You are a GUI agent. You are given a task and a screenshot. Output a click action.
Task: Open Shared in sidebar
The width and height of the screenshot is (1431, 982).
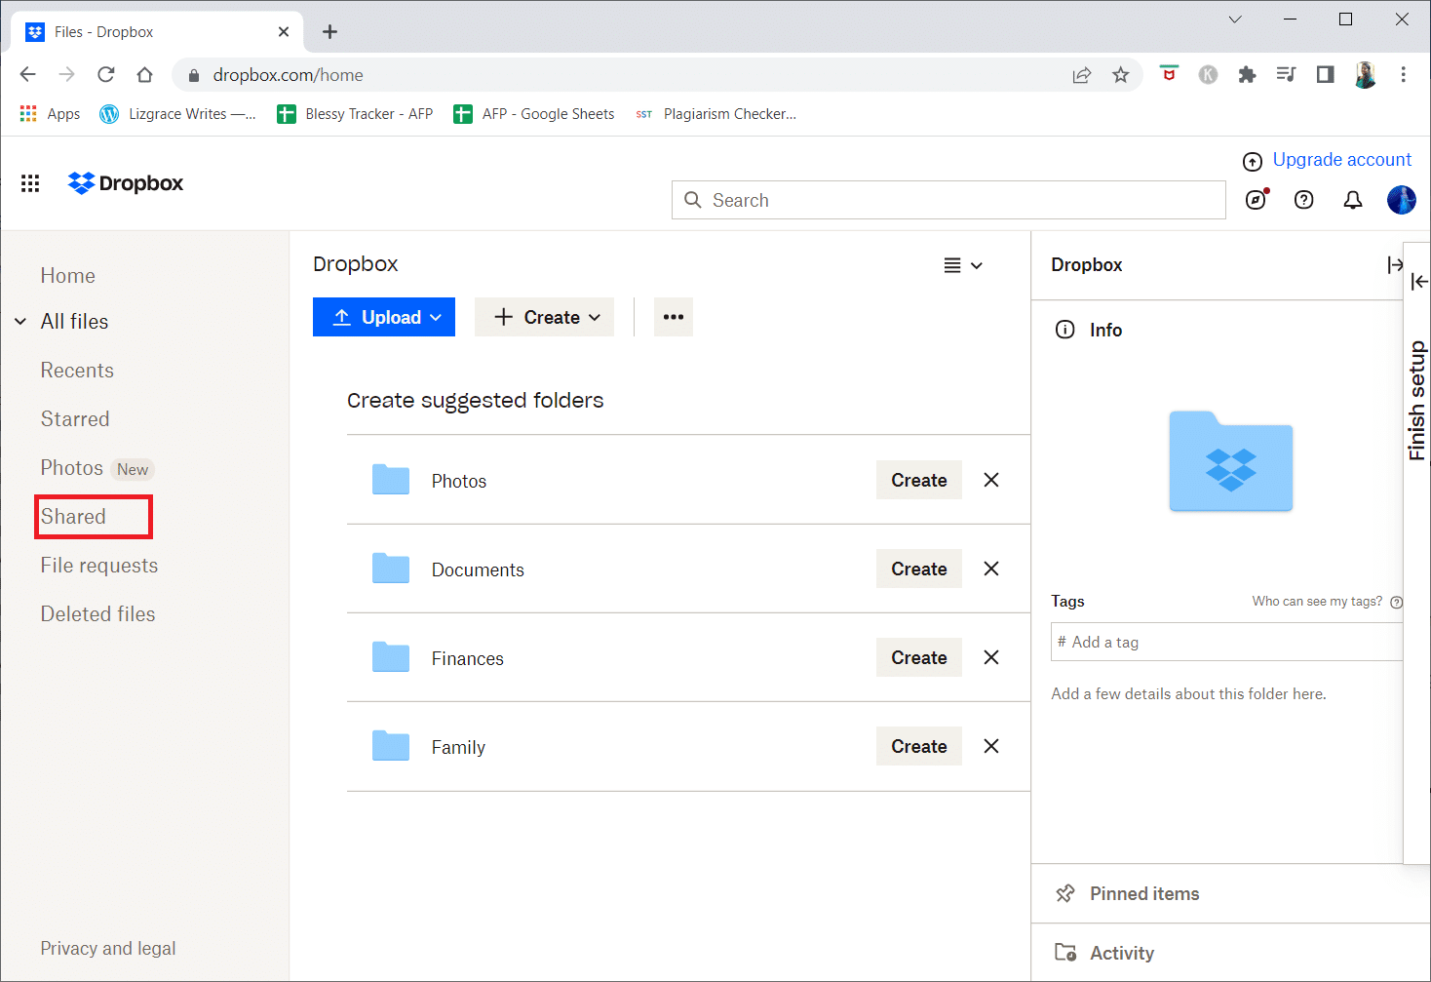click(73, 517)
